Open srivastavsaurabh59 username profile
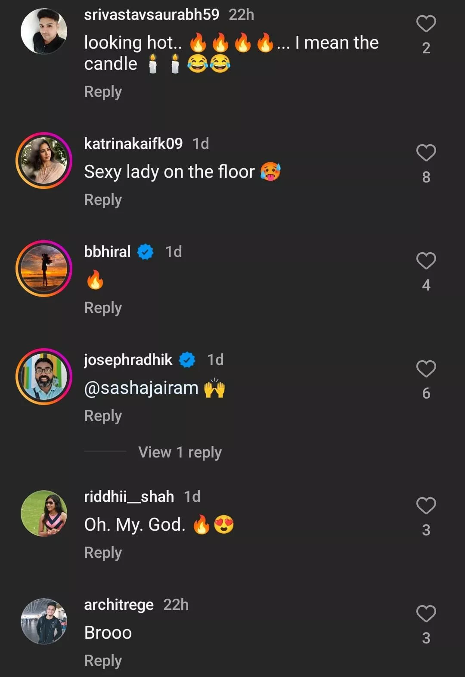 click(x=152, y=15)
